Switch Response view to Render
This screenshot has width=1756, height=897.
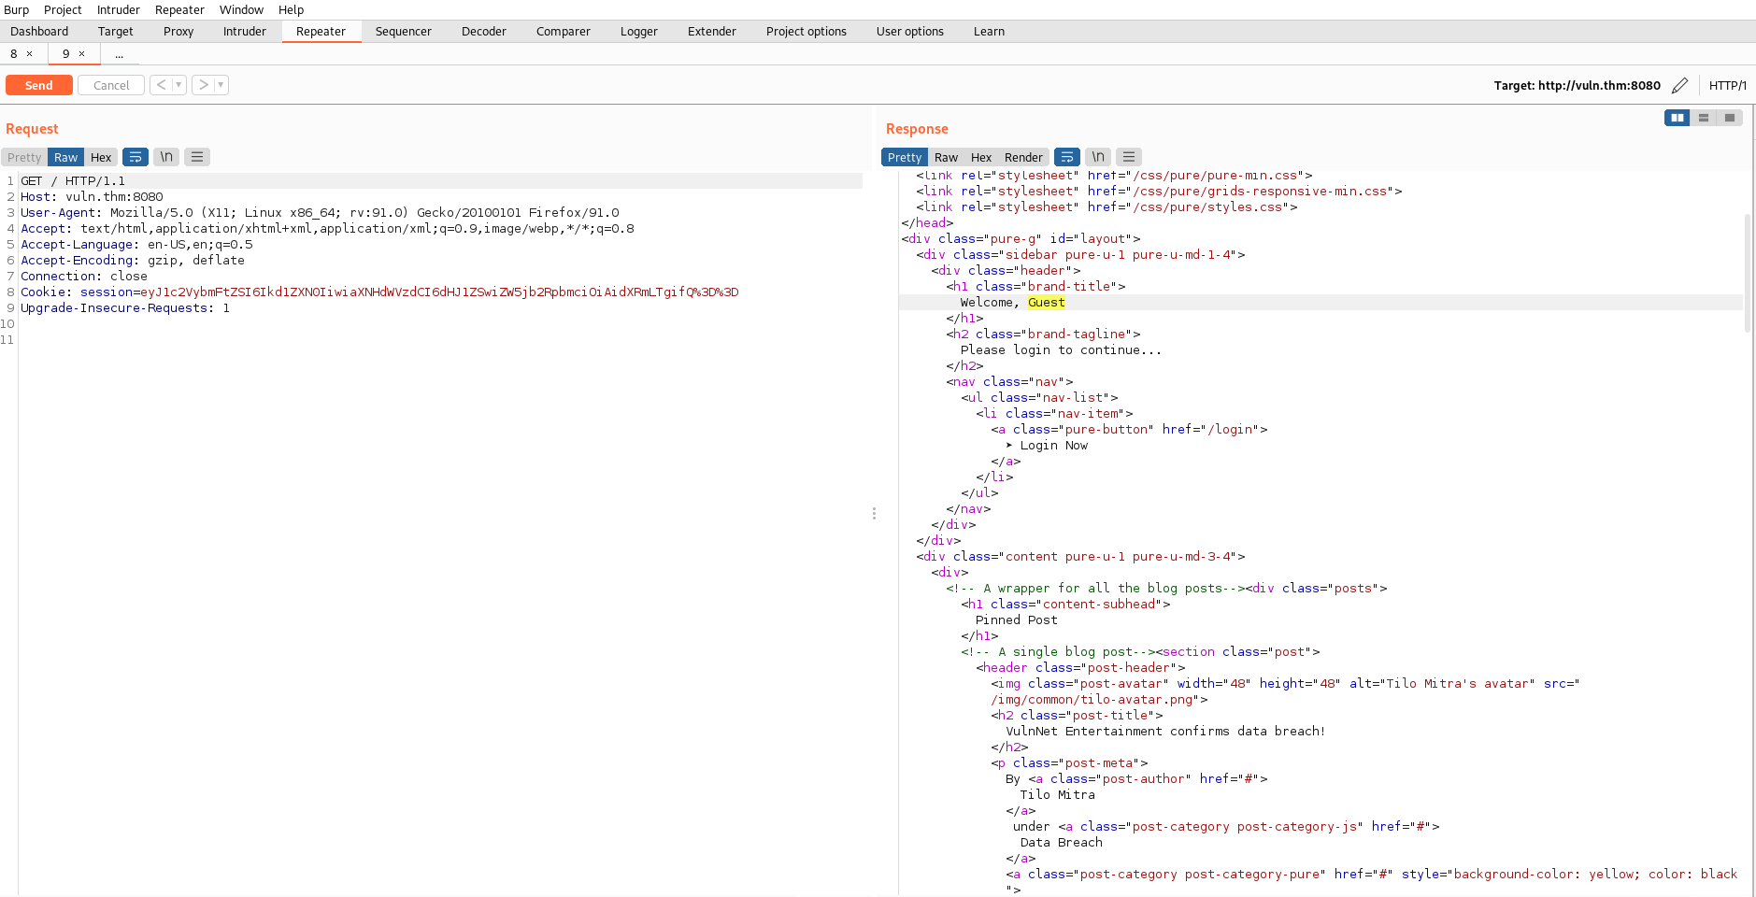coord(1023,157)
